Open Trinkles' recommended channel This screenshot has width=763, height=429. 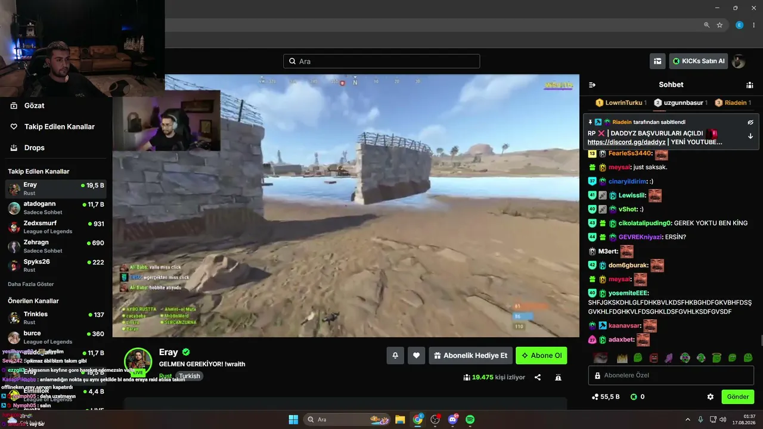56,318
